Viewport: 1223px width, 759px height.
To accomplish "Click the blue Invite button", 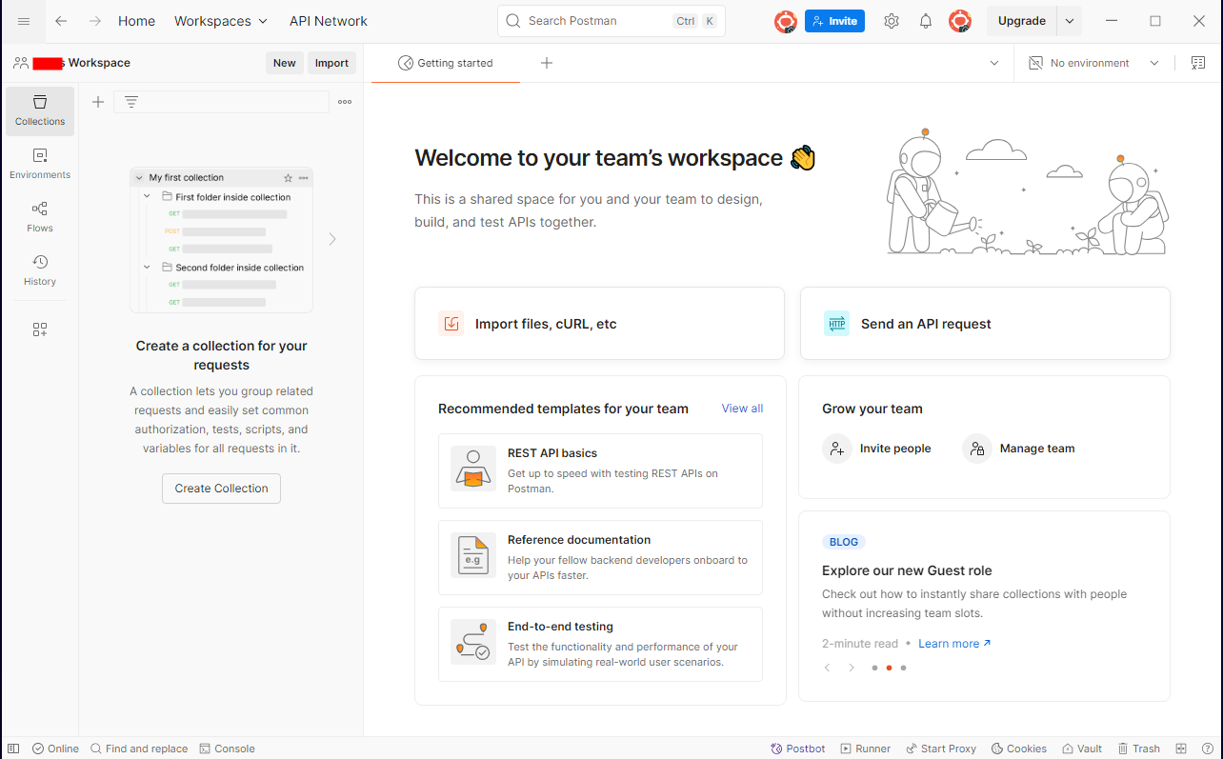I will [x=834, y=21].
